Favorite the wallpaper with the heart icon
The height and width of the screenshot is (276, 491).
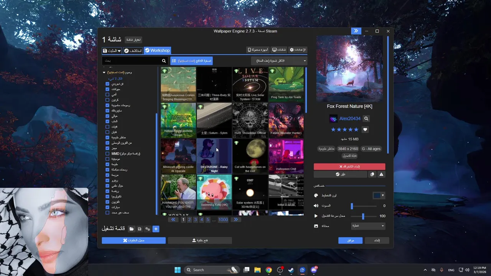(x=365, y=130)
